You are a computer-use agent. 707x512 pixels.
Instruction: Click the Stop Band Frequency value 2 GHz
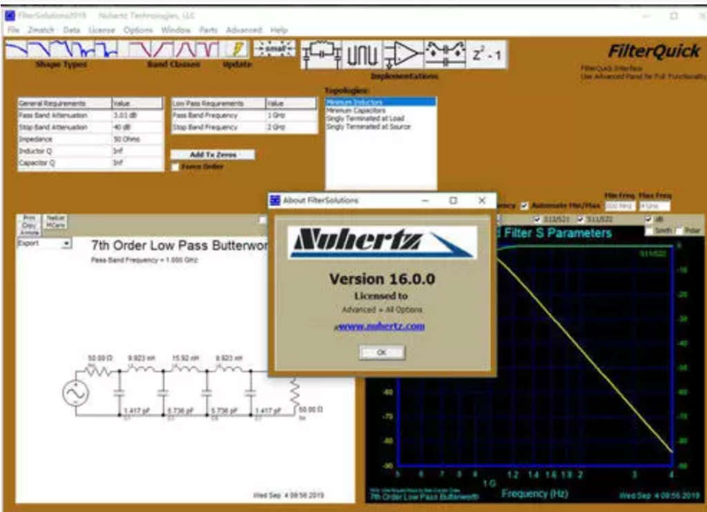291,128
